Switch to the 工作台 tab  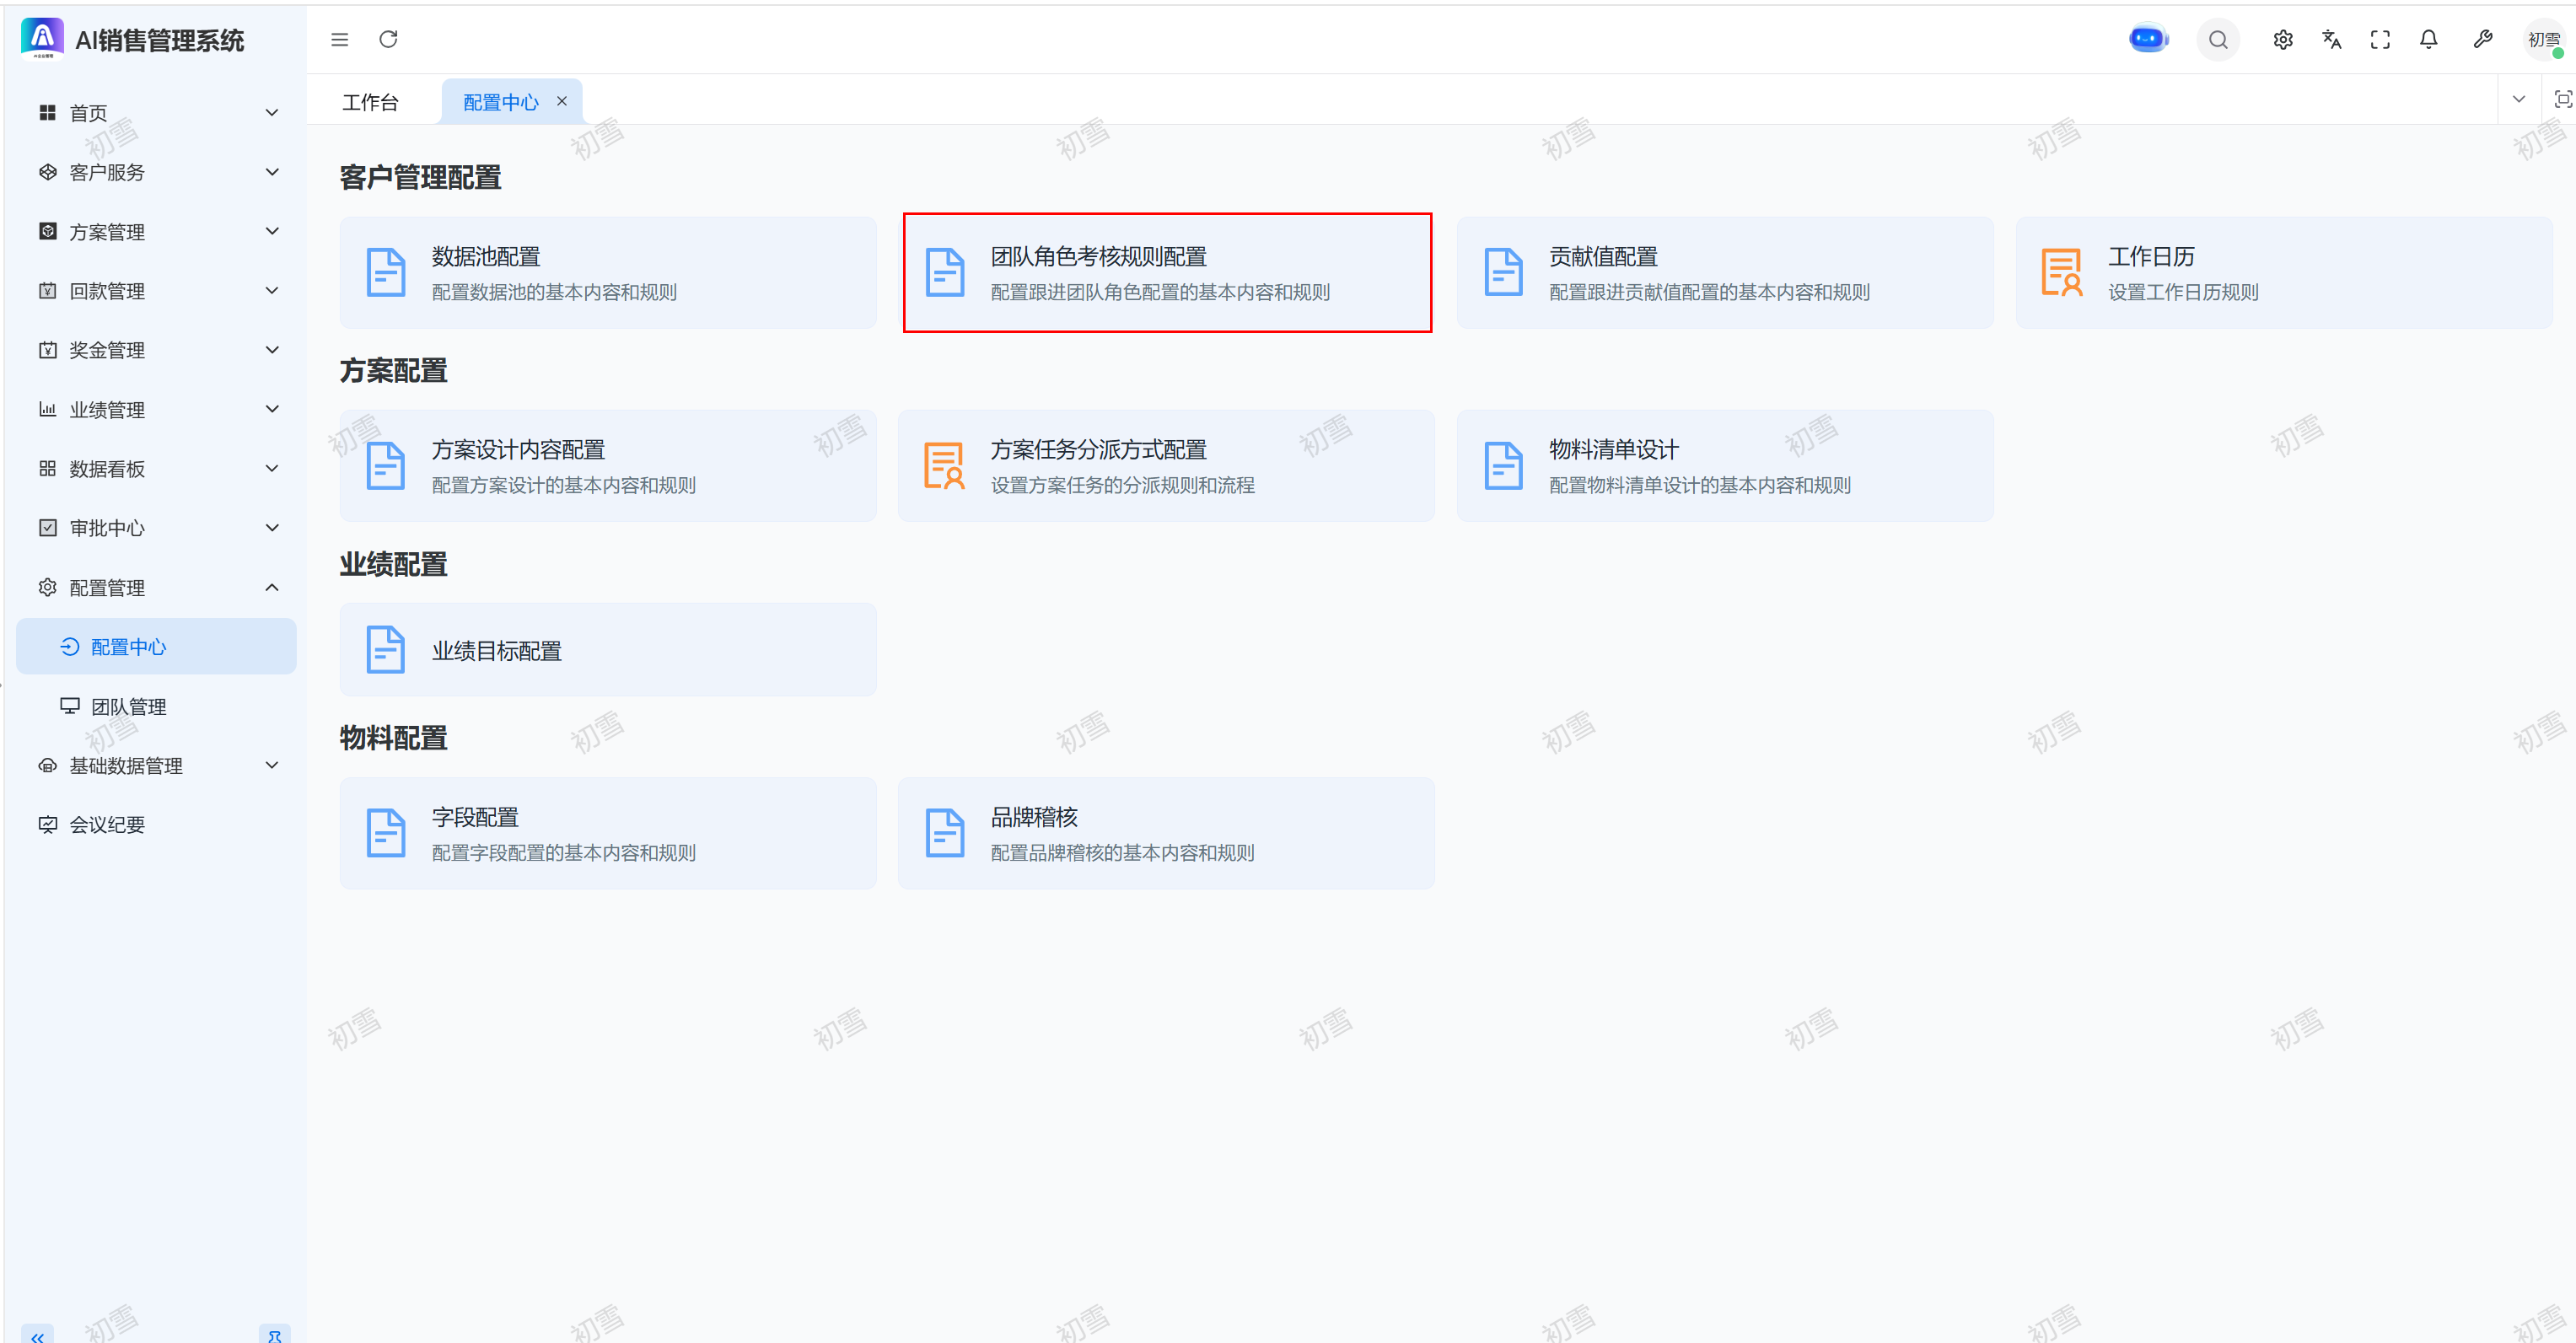point(370,102)
